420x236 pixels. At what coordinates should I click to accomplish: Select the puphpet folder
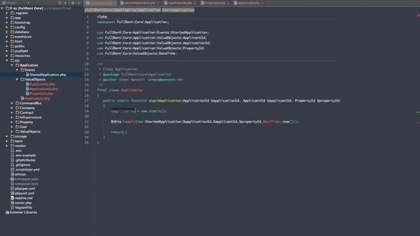pyautogui.click(x=22, y=51)
